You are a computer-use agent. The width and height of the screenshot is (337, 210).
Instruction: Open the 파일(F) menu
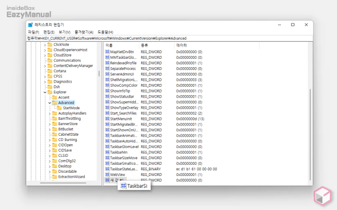(34, 32)
